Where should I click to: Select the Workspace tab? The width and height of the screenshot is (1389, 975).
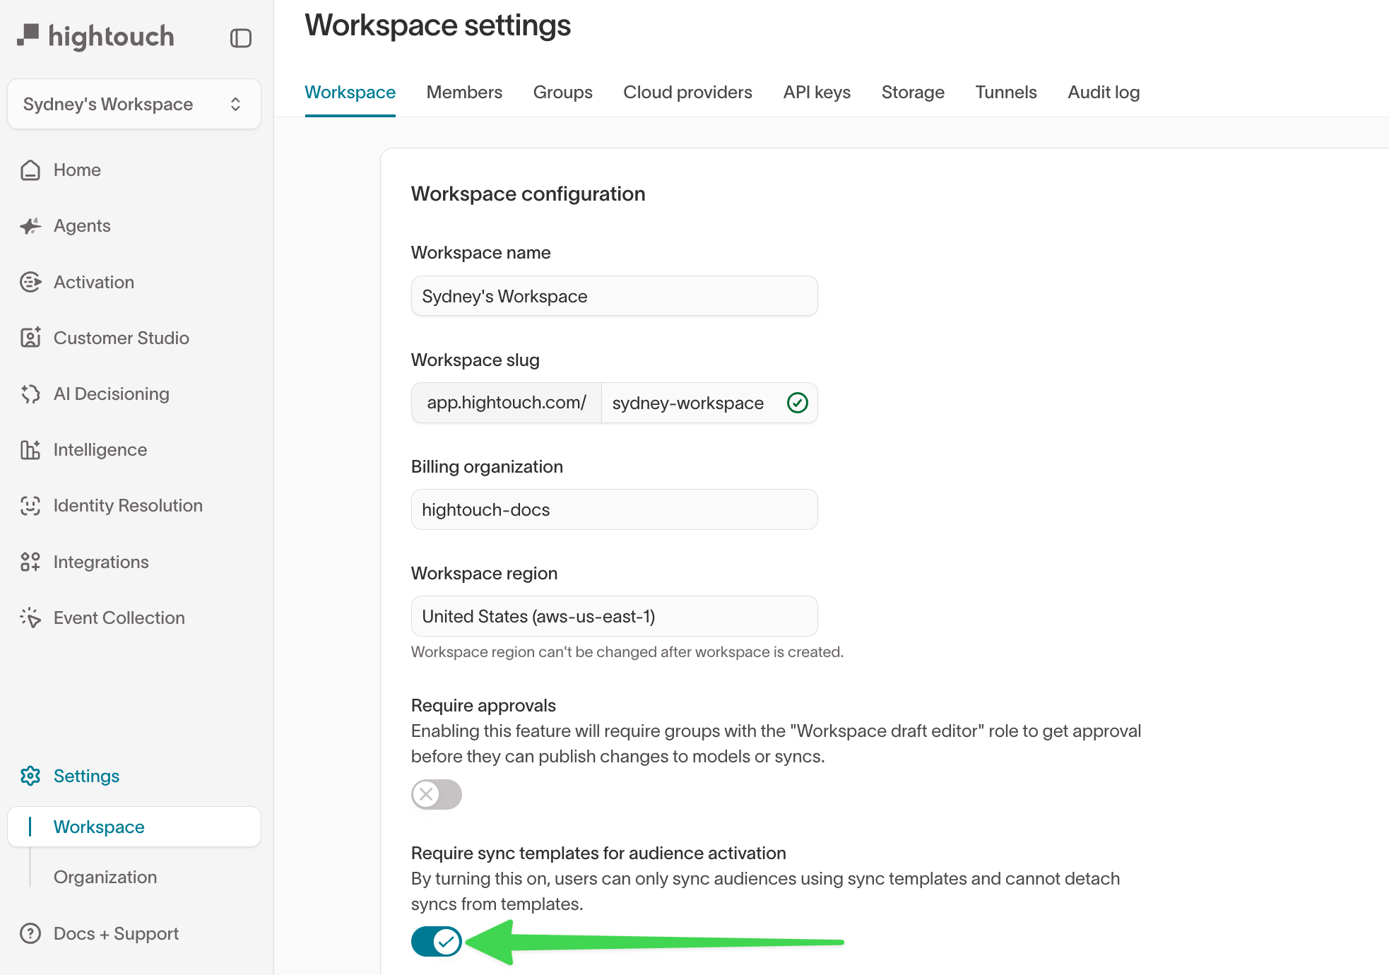pos(350,92)
